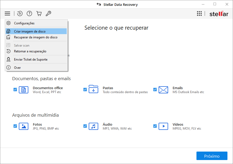Open the nine-dot apps grid icon

tap(199, 13)
